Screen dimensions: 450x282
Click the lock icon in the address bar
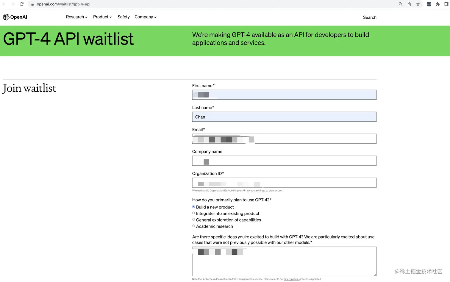point(32,4)
